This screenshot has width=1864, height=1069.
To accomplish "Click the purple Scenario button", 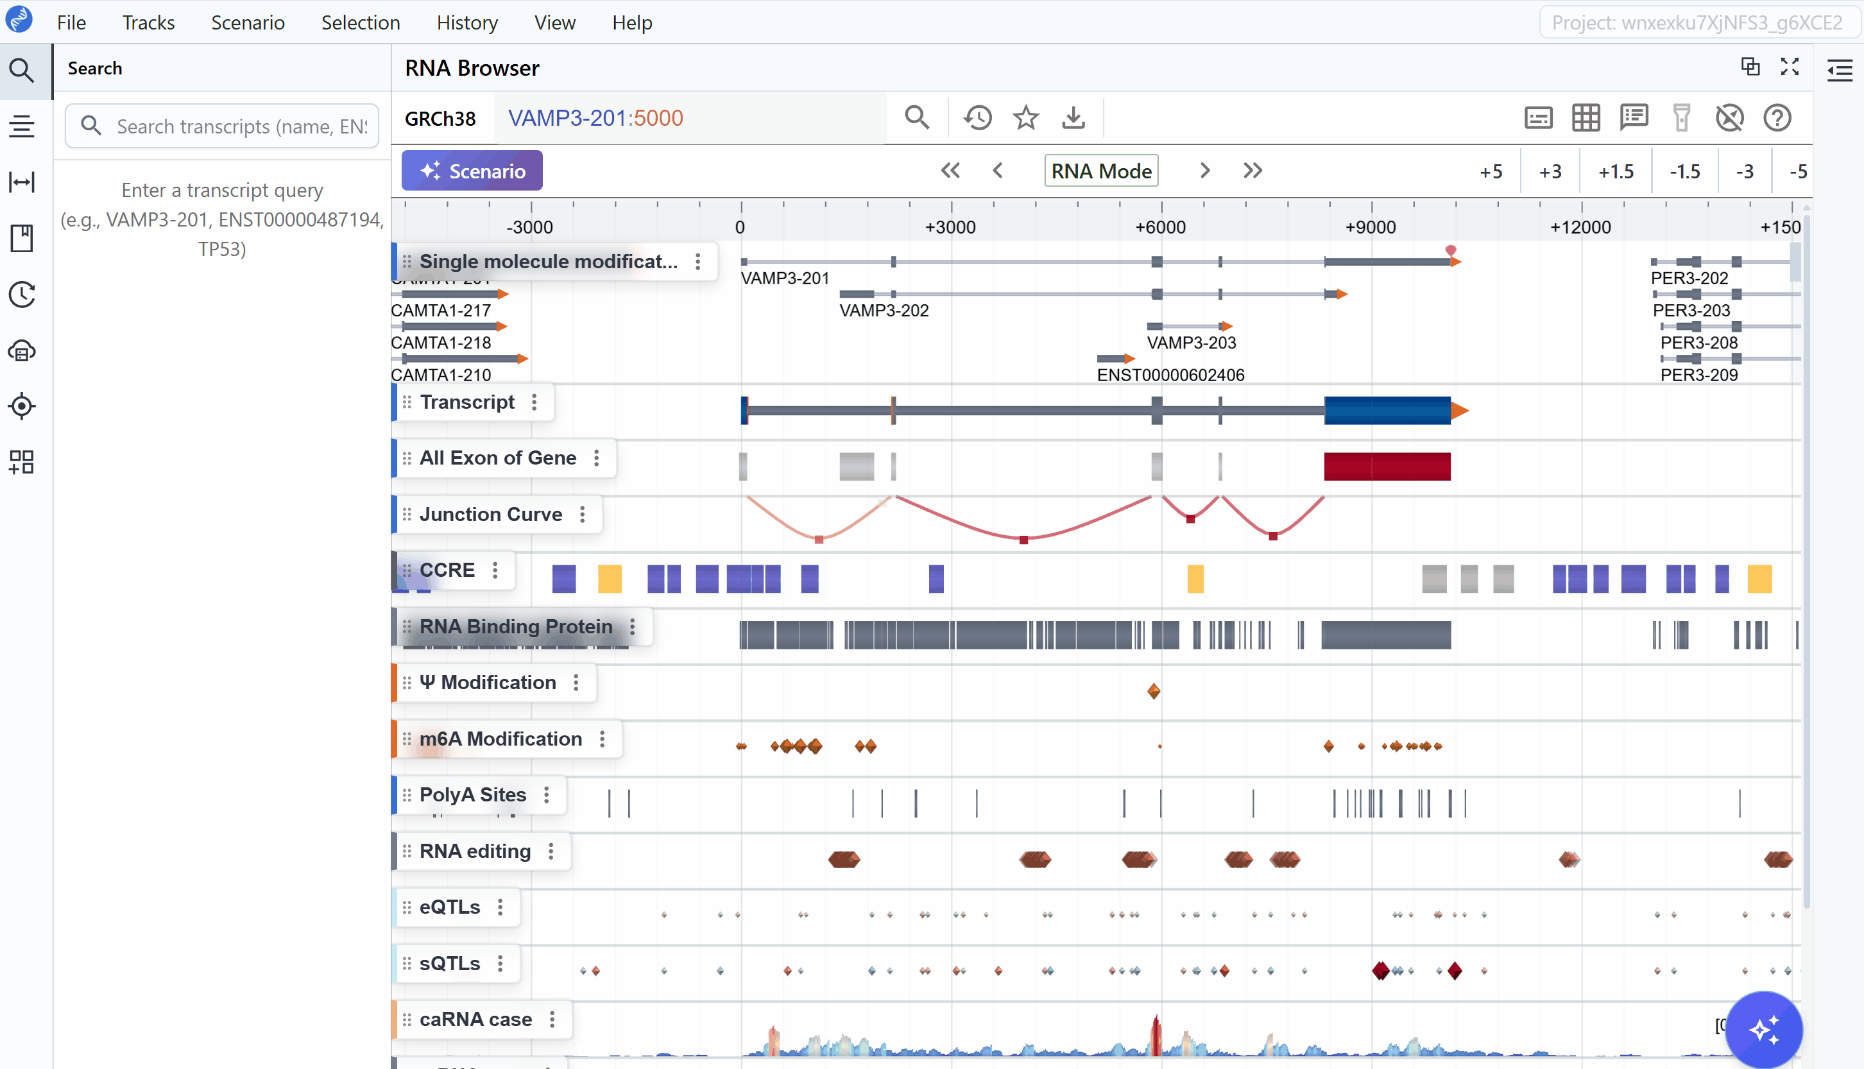I will point(472,171).
